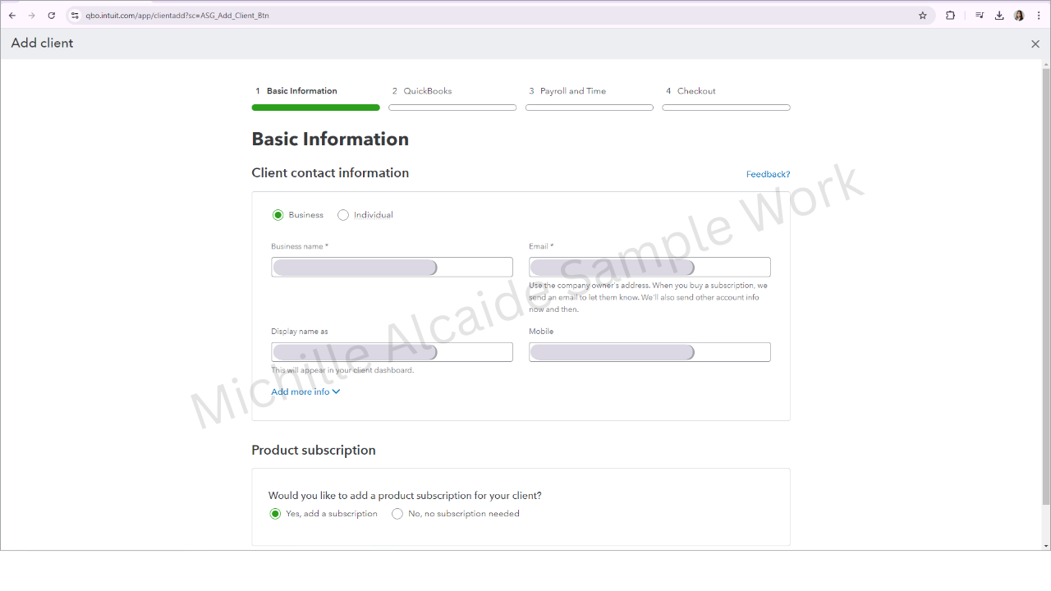This screenshot has width=1051, height=591.
Task: Click the browser address bar URL
Action: (177, 16)
